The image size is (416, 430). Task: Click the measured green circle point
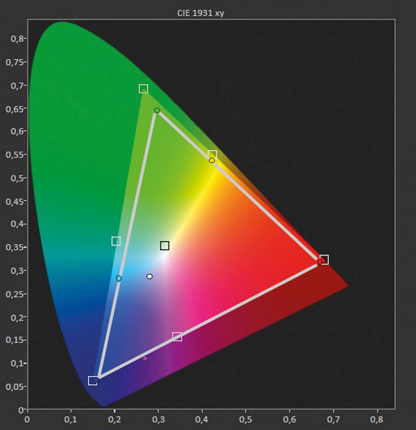tap(157, 110)
